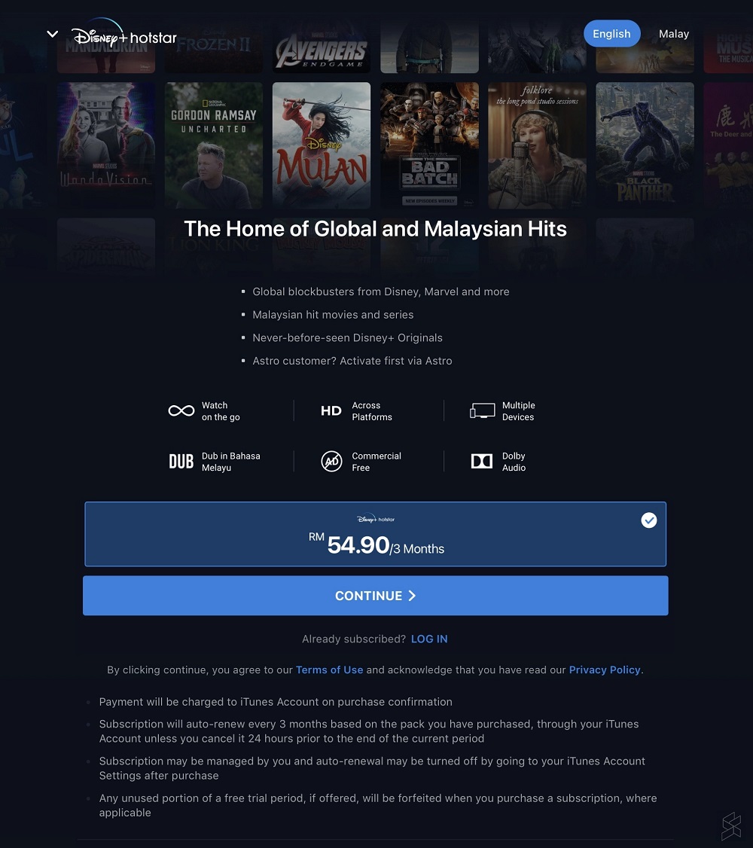
Task: Switch language to Malay
Action: tap(673, 34)
